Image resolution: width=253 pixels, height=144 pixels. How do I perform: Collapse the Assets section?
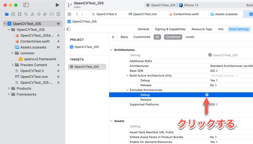pos(111,121)
